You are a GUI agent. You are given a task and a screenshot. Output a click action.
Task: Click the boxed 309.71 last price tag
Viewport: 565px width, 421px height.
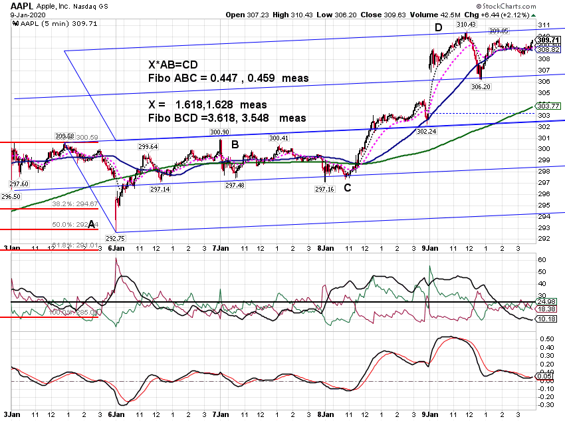548,40
